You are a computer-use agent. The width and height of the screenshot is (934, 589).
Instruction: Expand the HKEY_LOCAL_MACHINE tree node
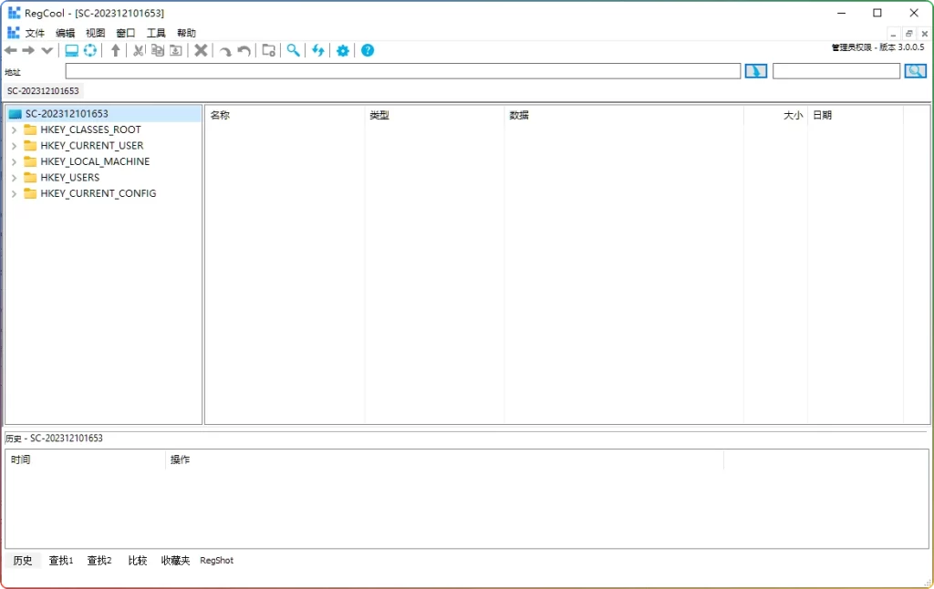(14, 161)
